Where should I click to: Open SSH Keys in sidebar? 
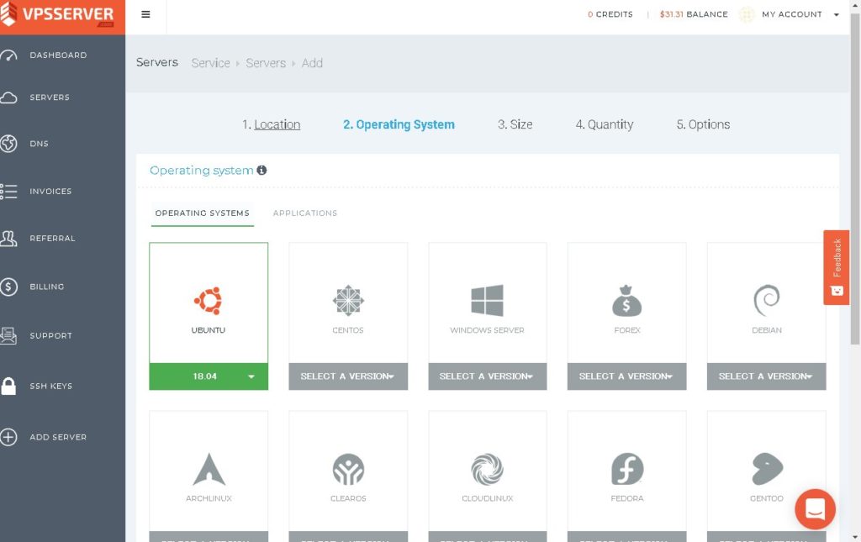point(50,387)
